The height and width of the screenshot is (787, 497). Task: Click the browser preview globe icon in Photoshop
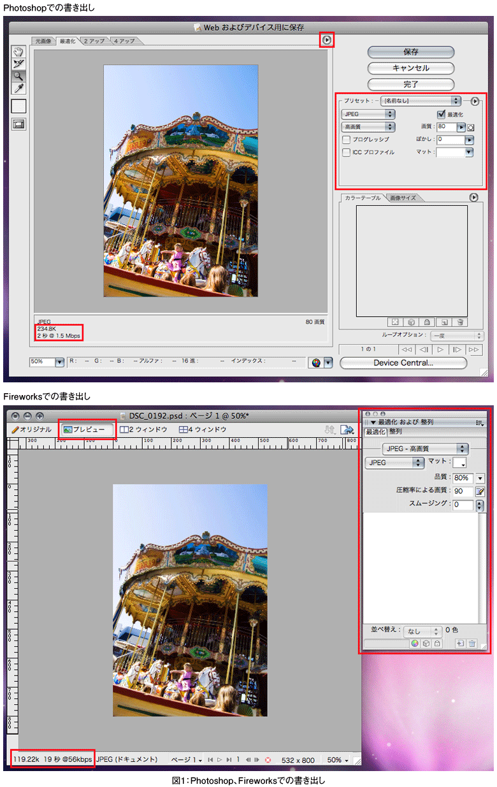click(315, 362)
